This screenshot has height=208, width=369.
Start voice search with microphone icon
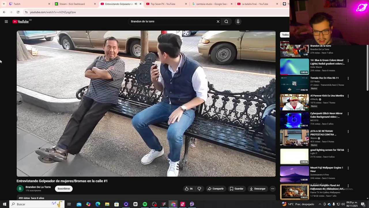pos(238,21)
